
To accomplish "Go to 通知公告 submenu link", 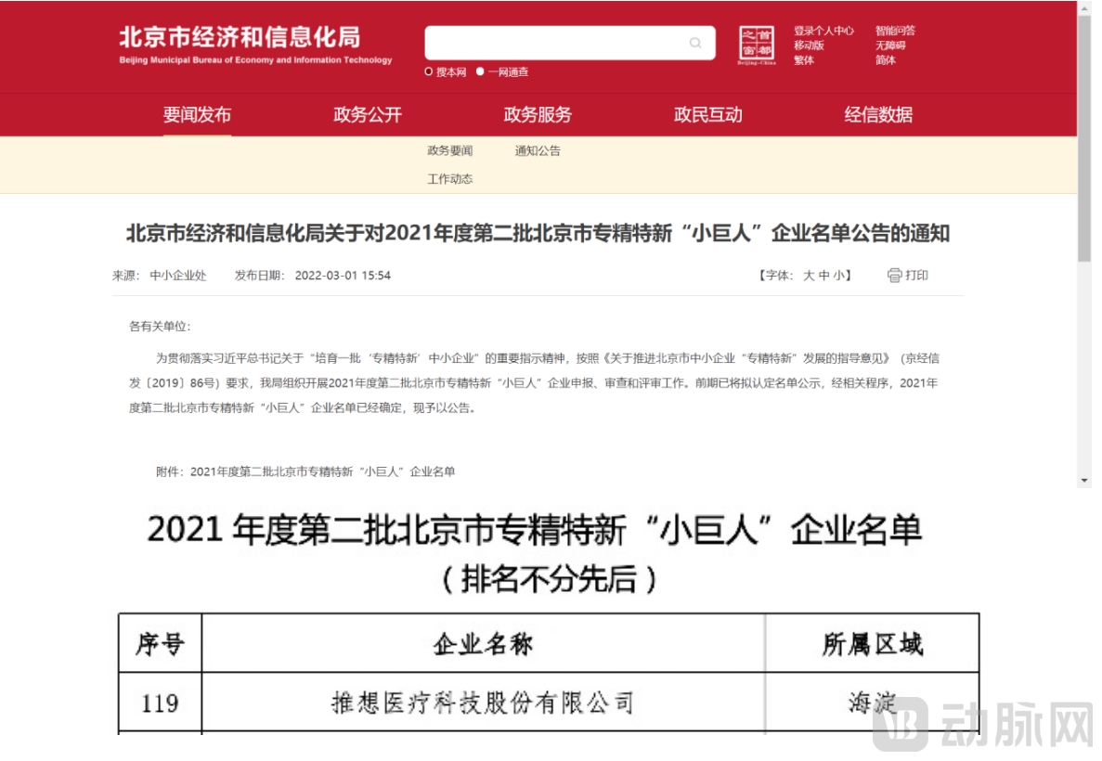I will tap(538, 151).
